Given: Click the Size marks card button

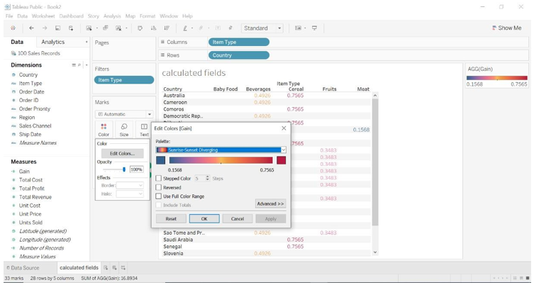Looking at the screenshot, I should [124, 130].
